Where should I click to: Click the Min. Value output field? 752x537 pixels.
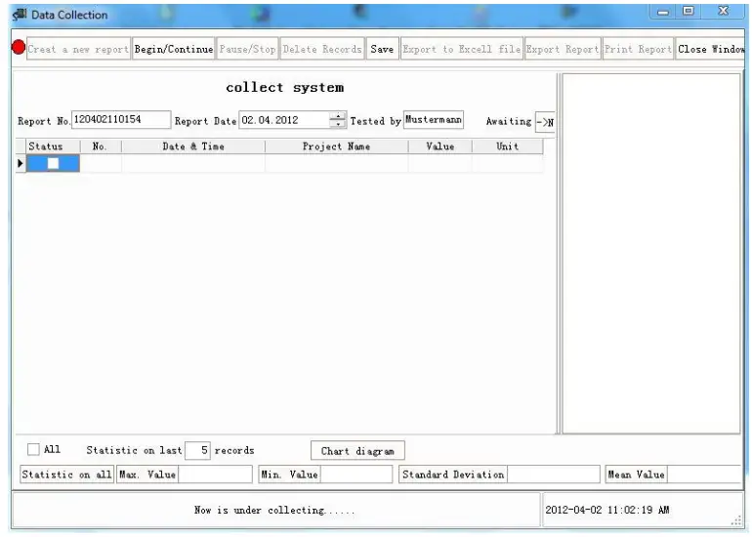pyautogui.click(x=356, y=475)
